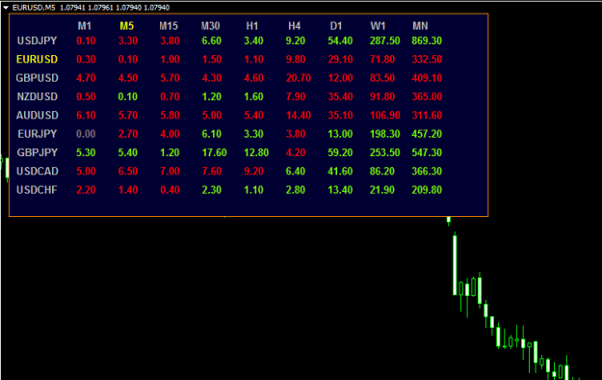Click the EURJPY pair label
Image resolution: width=602 pixels, height=380 pixels.
[x=37, y=134]
